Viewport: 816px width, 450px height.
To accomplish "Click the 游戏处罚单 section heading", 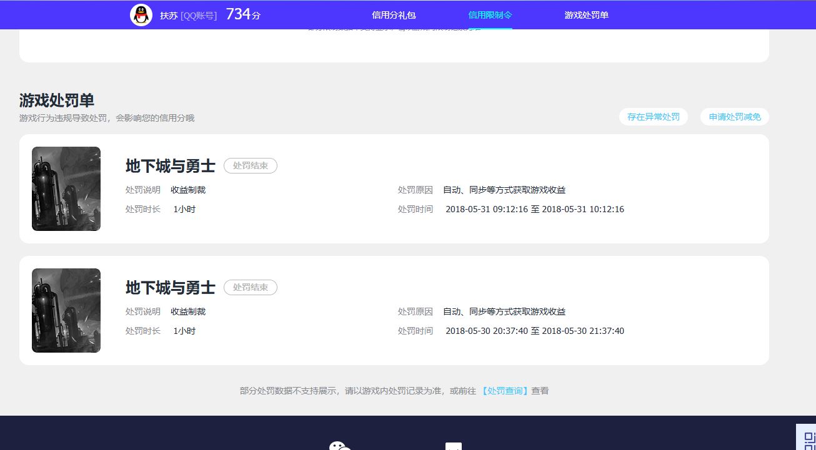I will (57, 100).
